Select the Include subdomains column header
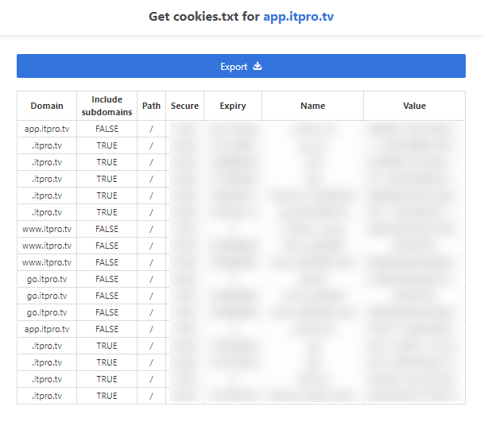Image resolution: width=484 pixels, height=422 pixels. [x=106, y=106]
